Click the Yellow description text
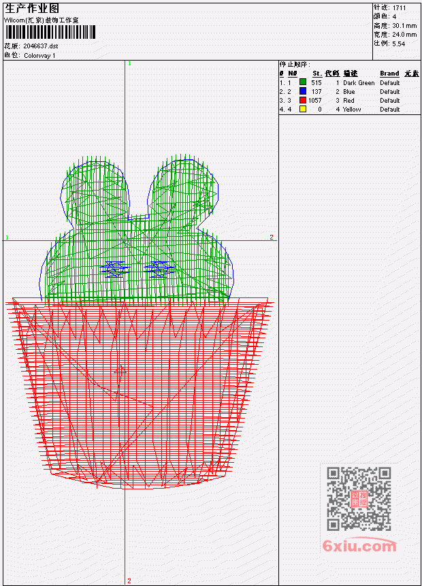 coord(352,110)
